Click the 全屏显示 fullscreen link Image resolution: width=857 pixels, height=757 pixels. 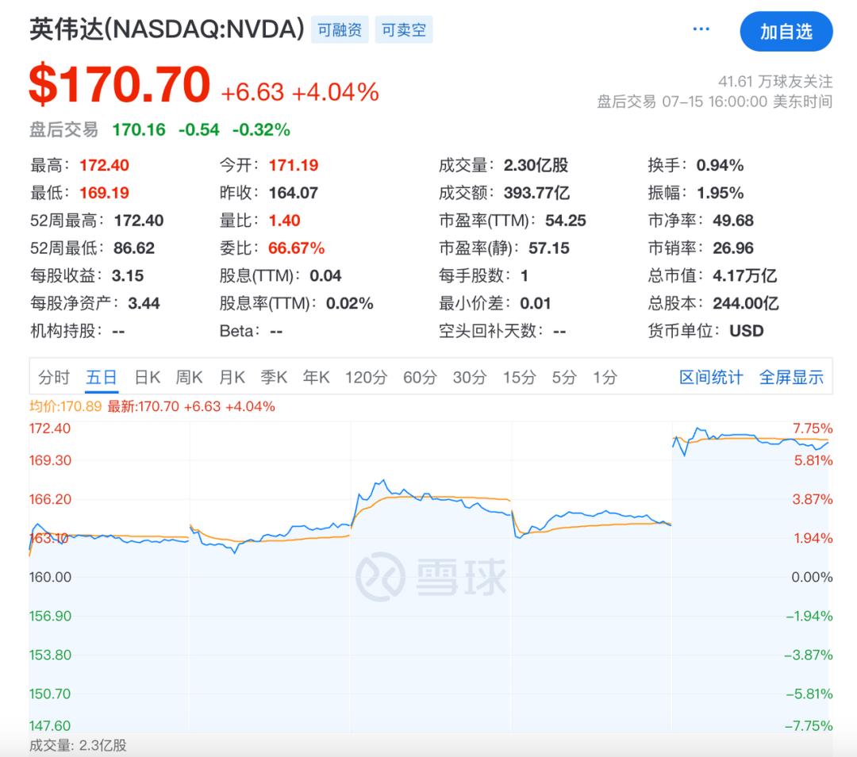click(791, 377)
